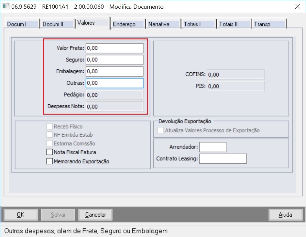Switch to the Docum I tab
This screenshot has height=237, width=306.
[x=22, y=24]
